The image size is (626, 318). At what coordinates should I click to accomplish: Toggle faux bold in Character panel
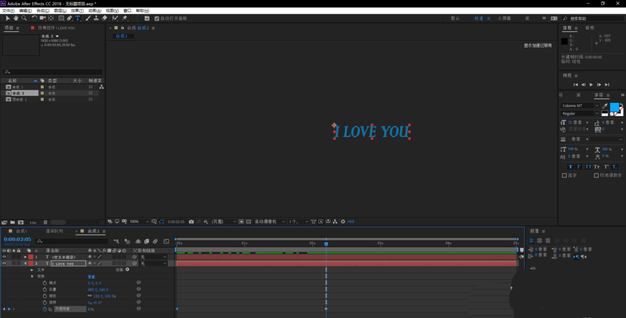coord(570,167)
